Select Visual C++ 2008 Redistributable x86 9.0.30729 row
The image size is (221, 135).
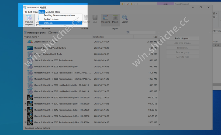(90, 79)
